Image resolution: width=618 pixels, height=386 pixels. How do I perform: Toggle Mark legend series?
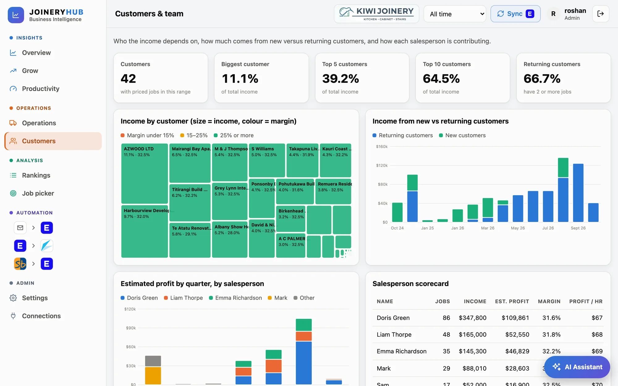click(277, 298)
